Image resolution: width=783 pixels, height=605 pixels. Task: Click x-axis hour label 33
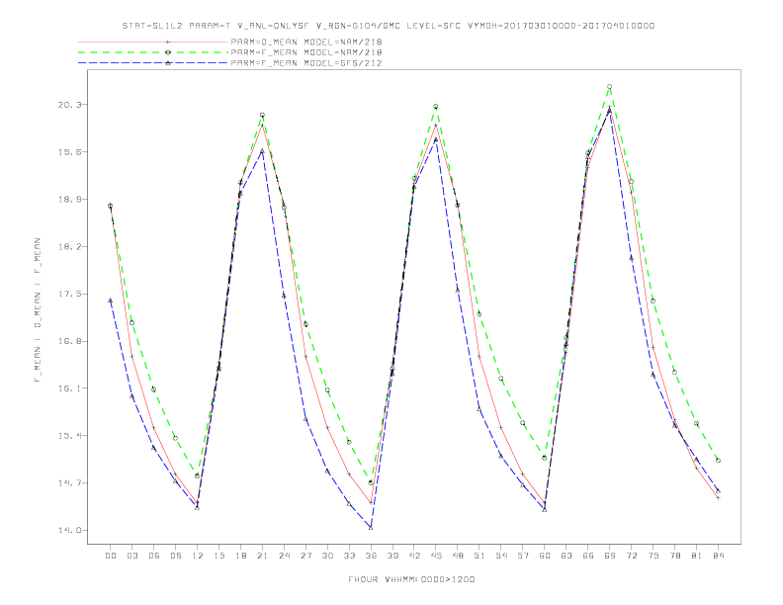tap(349, 556)
